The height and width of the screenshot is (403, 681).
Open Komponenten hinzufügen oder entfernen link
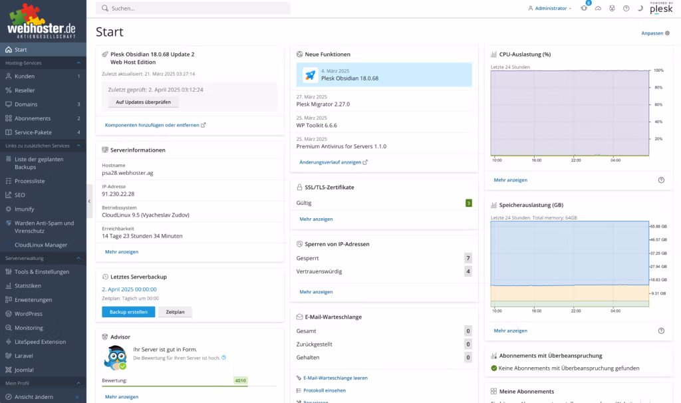pyautogui.click(x=155, y=125)
